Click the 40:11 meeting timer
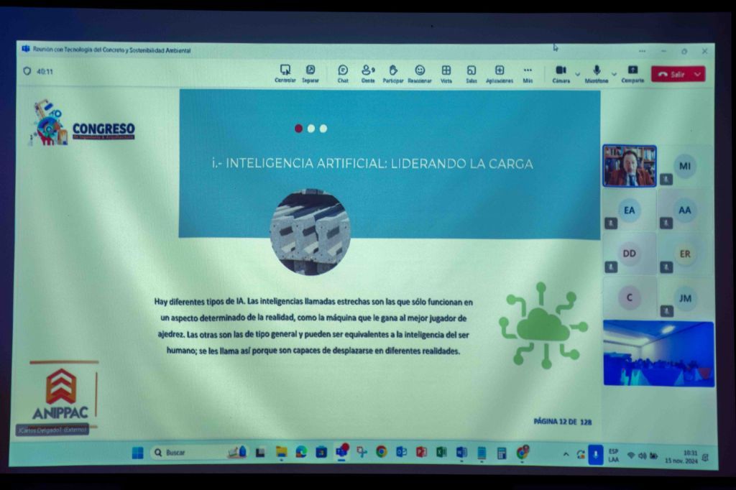The image size is (736, 490). [x=45, y=71]
